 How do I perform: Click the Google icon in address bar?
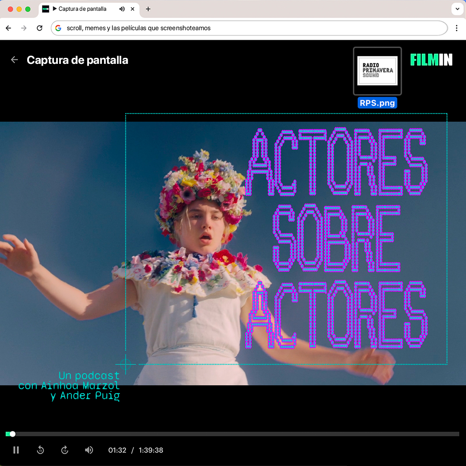(x=58, y=28)
